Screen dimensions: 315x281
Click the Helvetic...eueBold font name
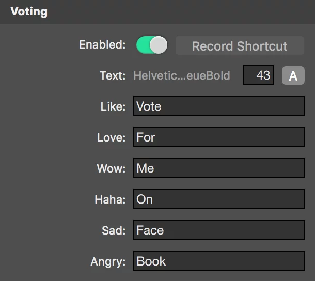coord(182,75)
